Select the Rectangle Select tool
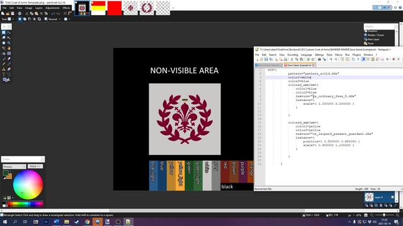 coord(4,33)
